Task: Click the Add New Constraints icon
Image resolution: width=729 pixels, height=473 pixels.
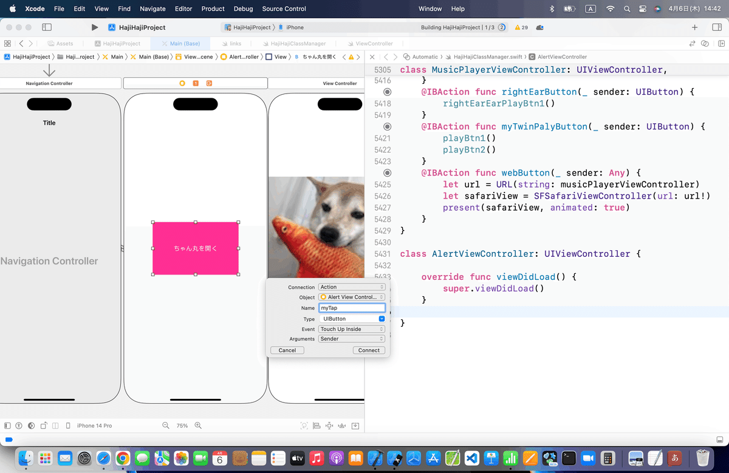Action: click(x=329, y=426)
